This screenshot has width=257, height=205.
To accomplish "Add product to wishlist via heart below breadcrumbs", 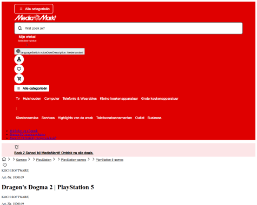I will pos(5,165).
